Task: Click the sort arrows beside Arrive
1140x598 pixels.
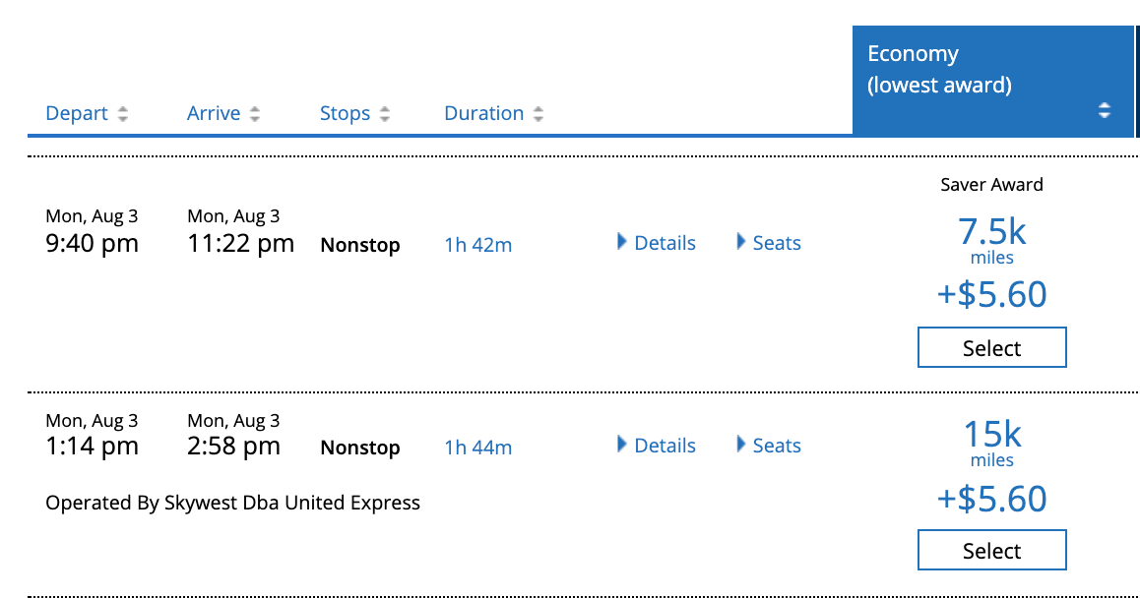Action: 255,114
